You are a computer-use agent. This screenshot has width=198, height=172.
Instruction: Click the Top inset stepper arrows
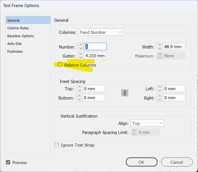79,89
